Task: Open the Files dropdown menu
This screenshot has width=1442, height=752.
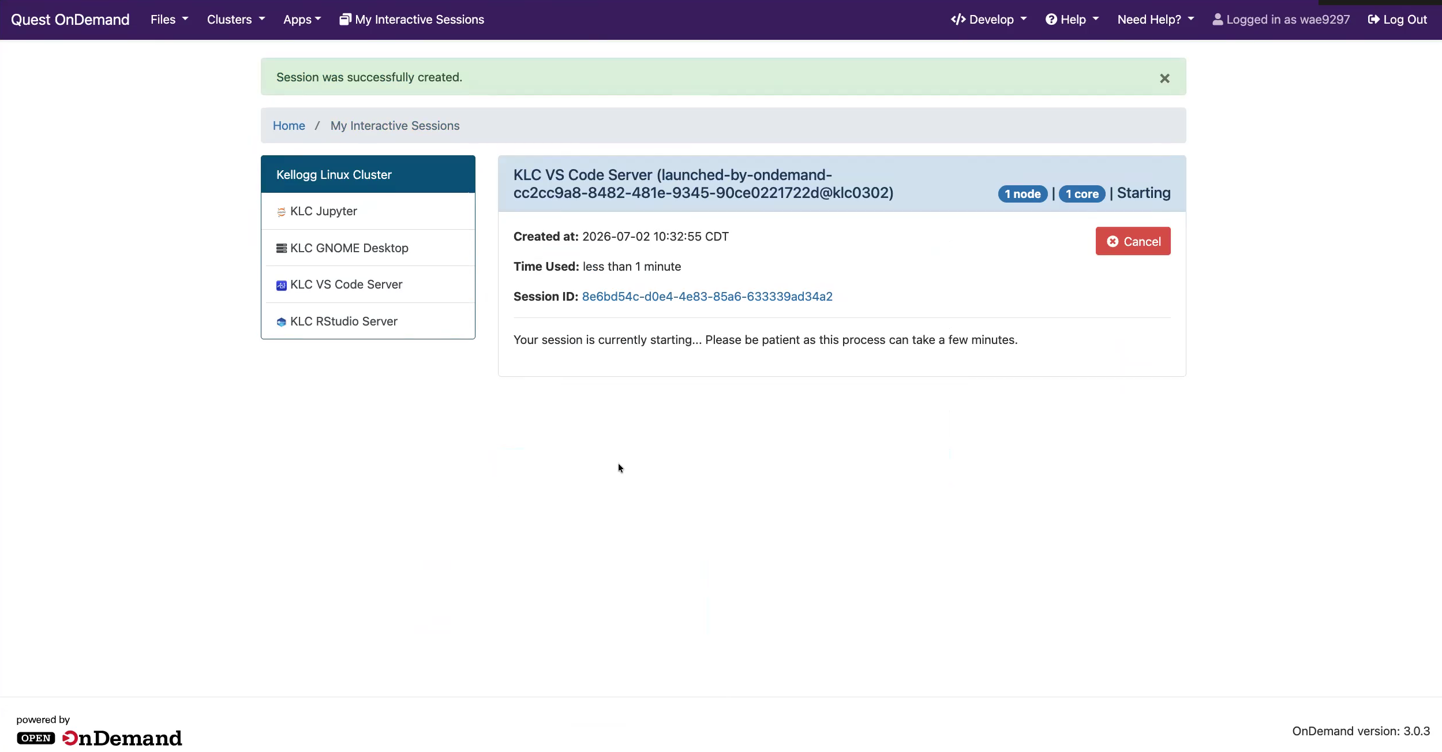Action: pos(170,20)
